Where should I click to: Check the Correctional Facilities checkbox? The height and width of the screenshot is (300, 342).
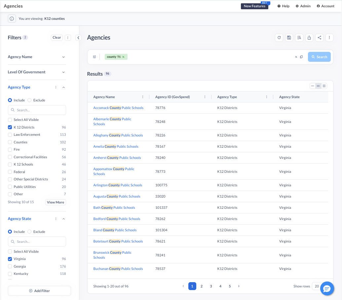tap(10, 157)
